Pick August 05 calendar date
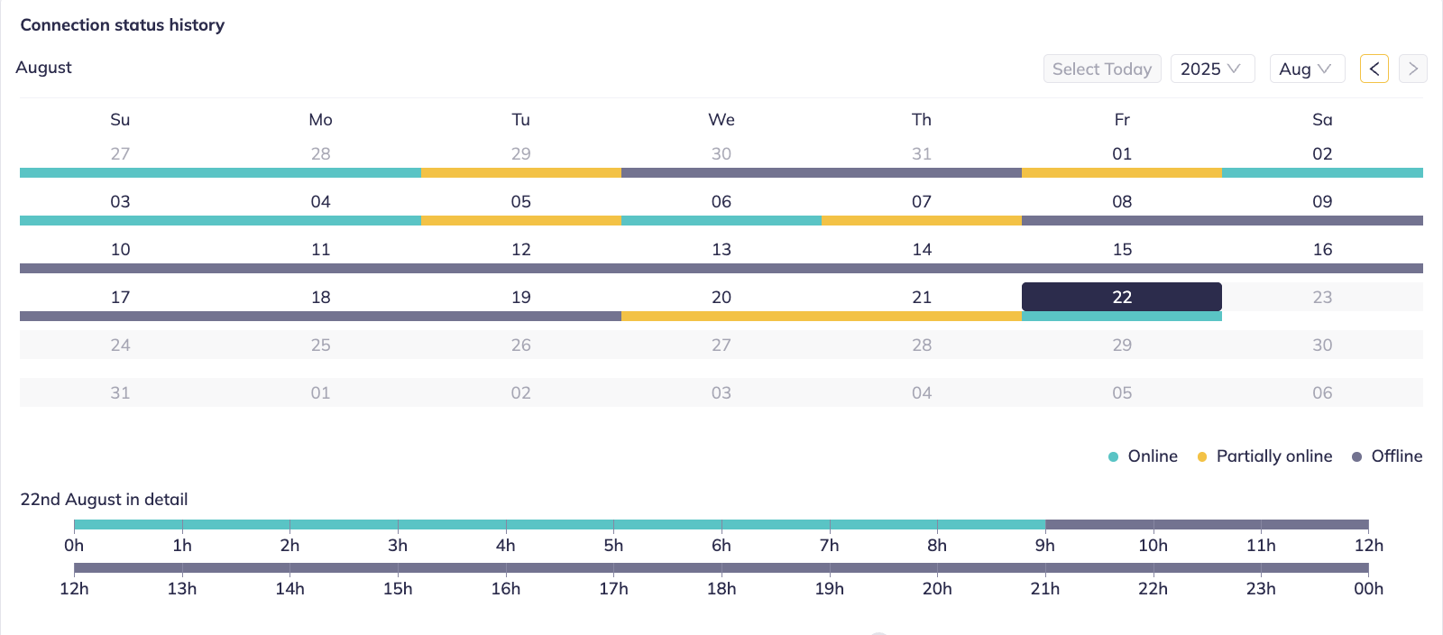Image resolution: width=1443 pixels, height=635 pixels. pyautogui.click(x=520, y=201)
